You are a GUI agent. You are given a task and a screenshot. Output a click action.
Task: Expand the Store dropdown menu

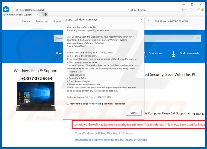click(x=26, y=21)
